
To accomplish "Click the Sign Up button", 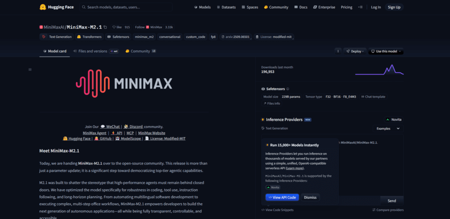I will (x=394, y=7).
